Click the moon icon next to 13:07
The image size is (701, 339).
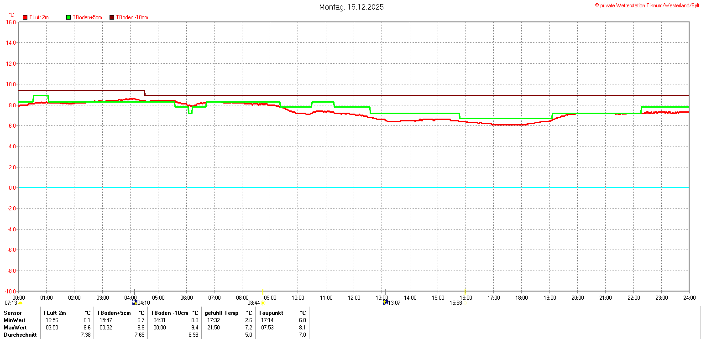(385, 303)
